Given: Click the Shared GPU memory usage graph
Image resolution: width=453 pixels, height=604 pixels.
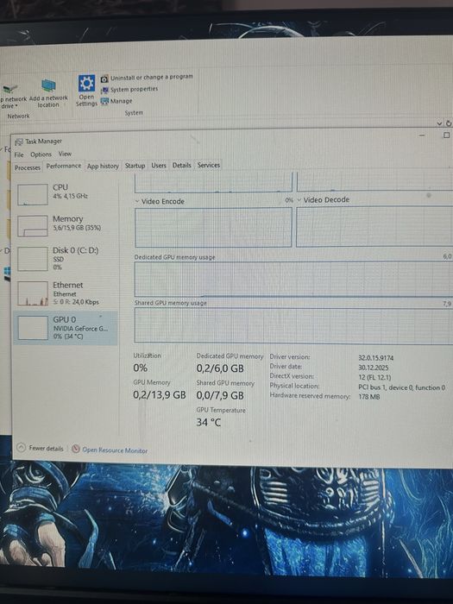Looking at the screenshot, I should (x=293, y=325).
